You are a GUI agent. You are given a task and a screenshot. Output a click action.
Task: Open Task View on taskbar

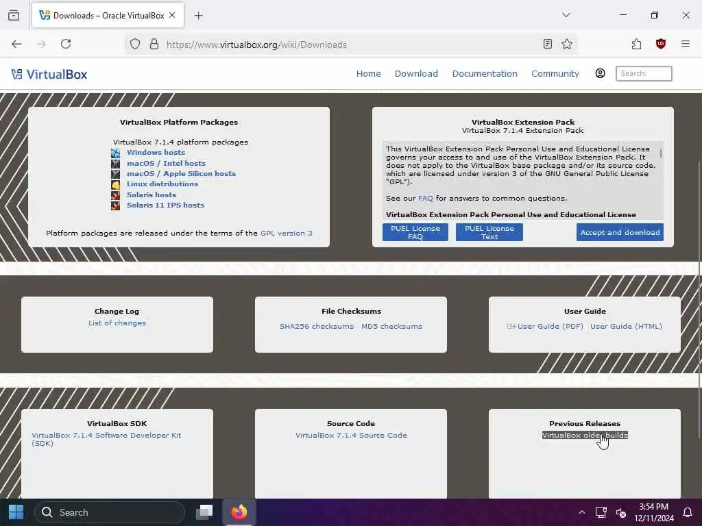(204, 512)
